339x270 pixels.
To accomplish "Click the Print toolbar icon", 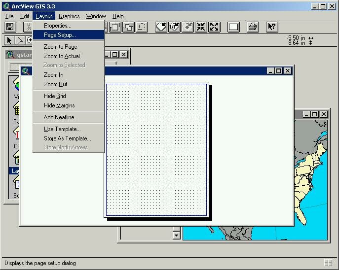I will pos(253,27).
